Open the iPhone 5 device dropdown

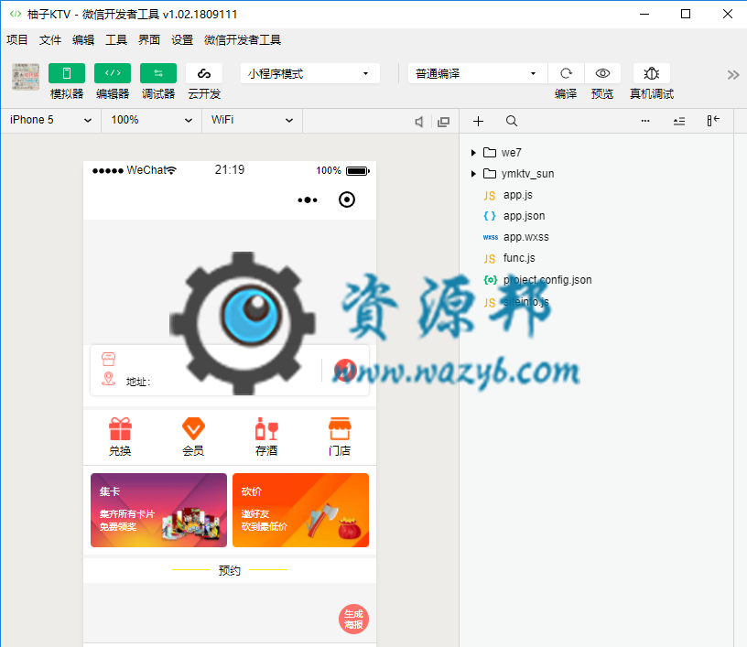[x=50, y=120]
